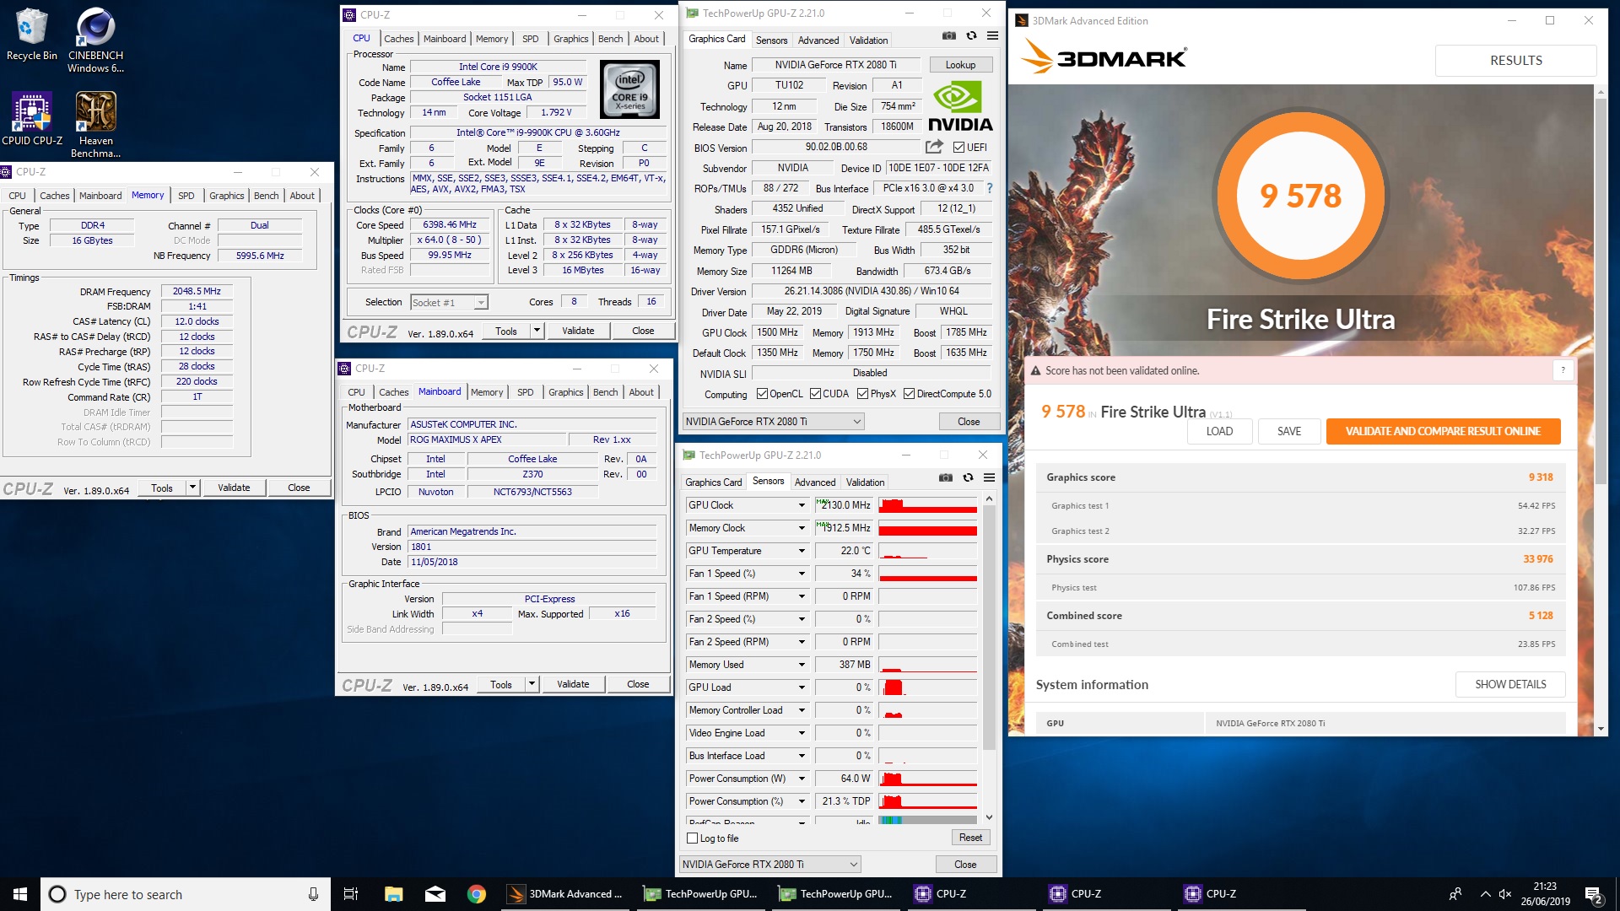Screen dimensions: 1620x911
Task: Click the Lookup button in GPU-Z
Action: pyautogui.click(x=960, y=65)
